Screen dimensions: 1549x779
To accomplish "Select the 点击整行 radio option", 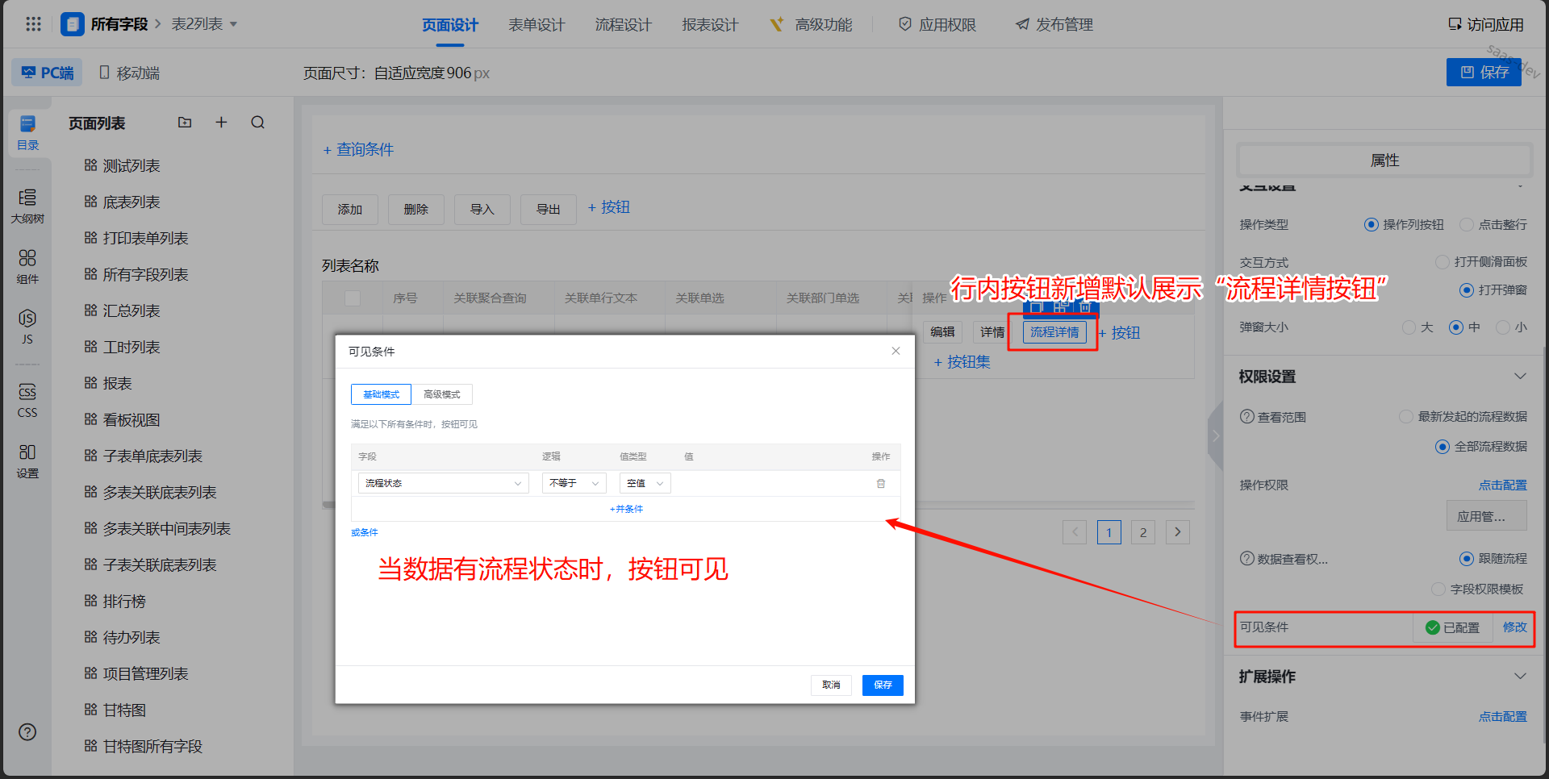I will [x=1467, y=225].
